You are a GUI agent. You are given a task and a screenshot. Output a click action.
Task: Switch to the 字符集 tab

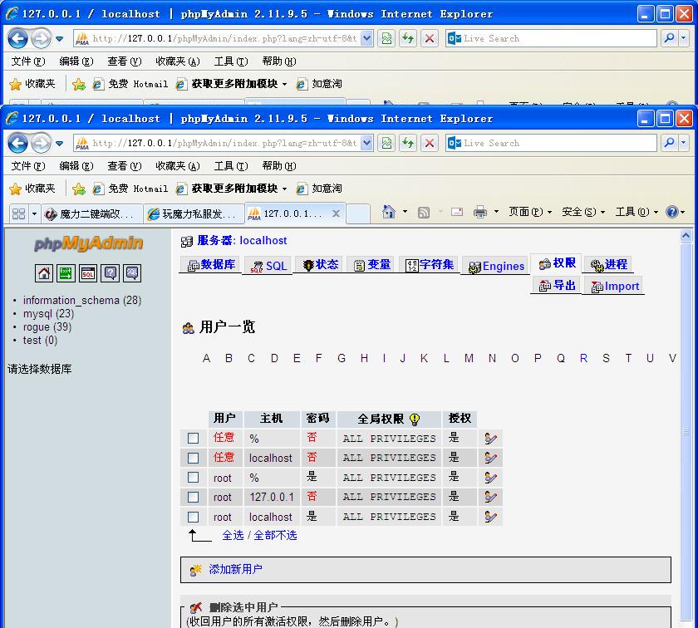[429, 265]
